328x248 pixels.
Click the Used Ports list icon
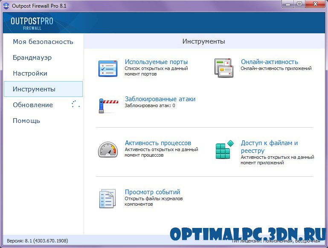tap(108, 68)
